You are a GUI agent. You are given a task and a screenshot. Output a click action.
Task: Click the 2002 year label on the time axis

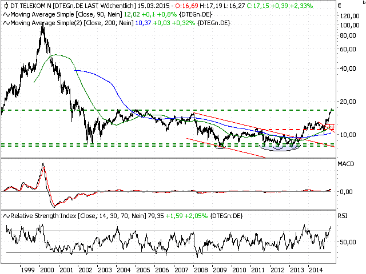[x=85, y=270]
